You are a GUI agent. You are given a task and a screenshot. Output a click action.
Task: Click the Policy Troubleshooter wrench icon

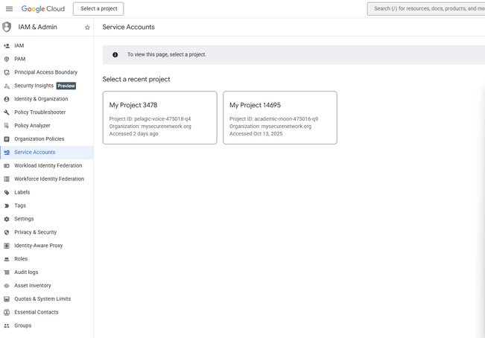[x=7, y=112]
